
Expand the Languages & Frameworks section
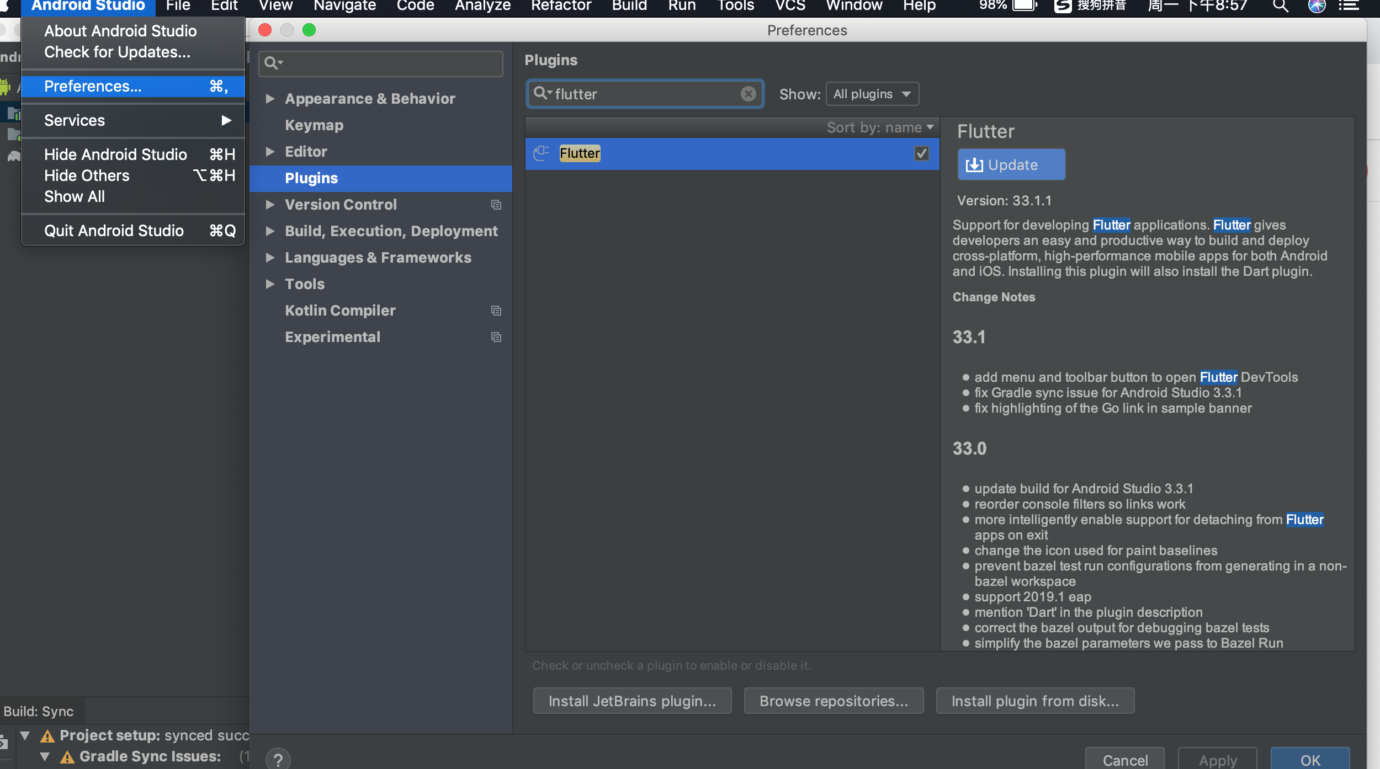tap(270, 258)
